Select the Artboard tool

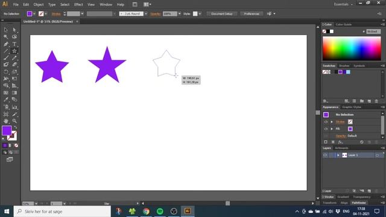coord(6,114)
